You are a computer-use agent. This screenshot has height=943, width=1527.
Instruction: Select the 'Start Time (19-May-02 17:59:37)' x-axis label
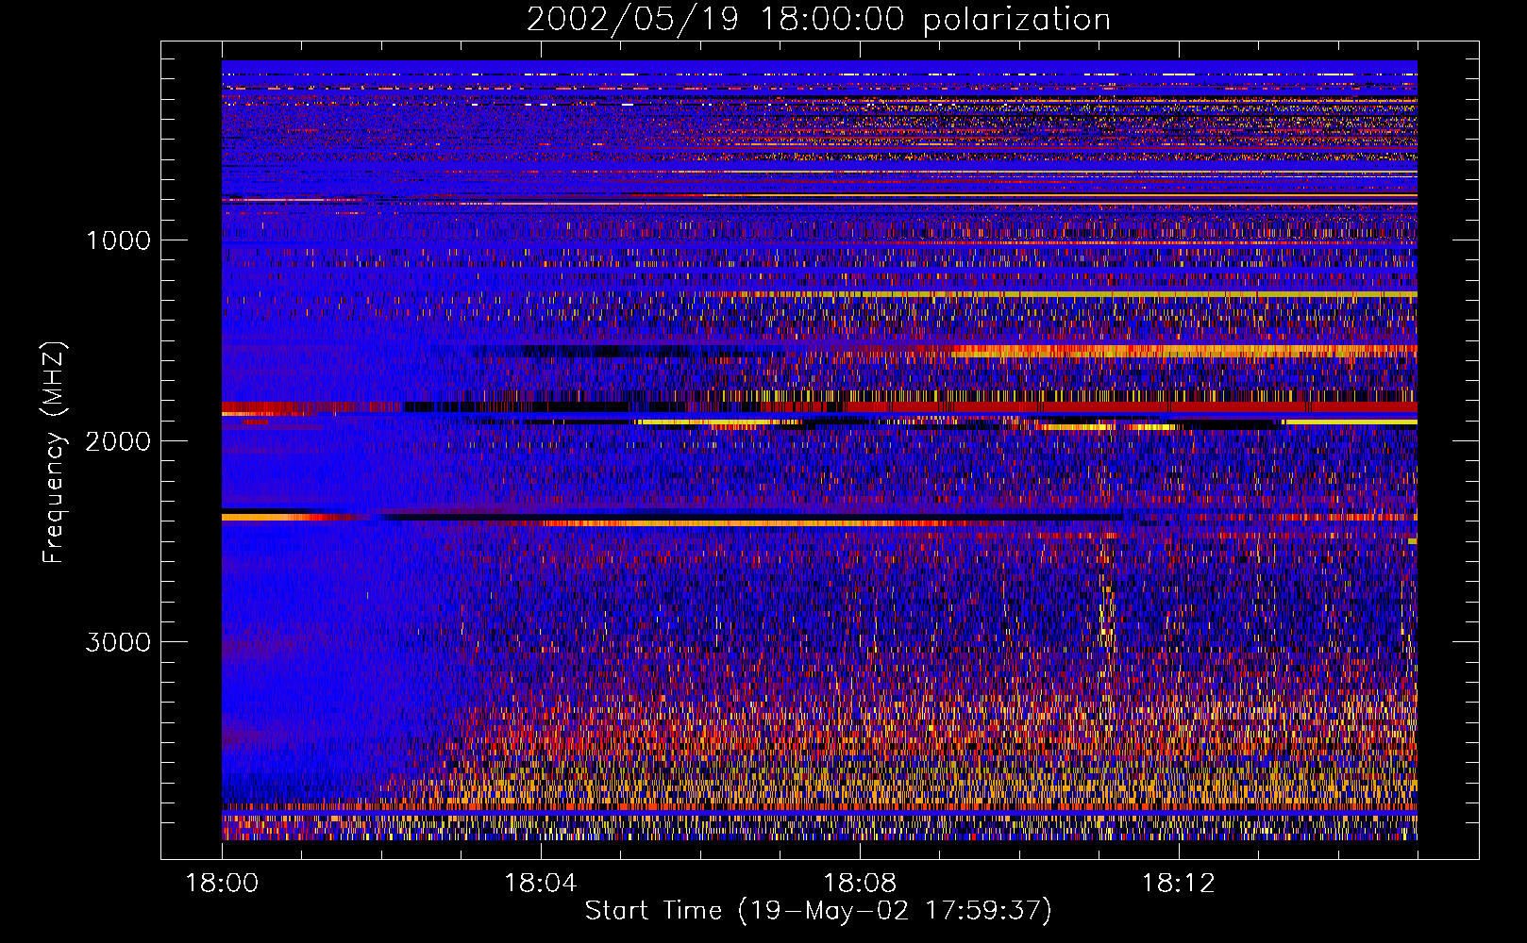click(818, 911)
